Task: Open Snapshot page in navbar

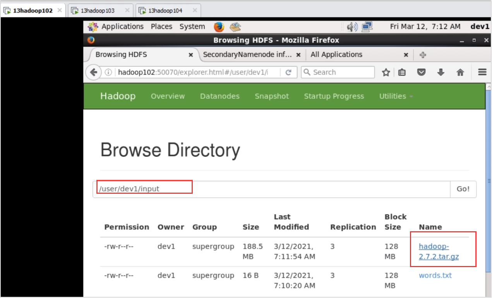Action: point(272,96)
